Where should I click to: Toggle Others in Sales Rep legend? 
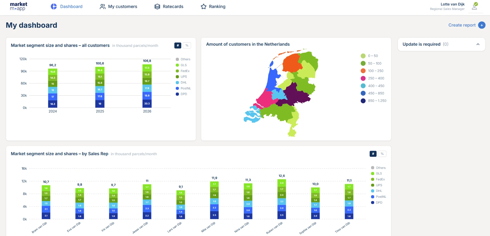378,168
